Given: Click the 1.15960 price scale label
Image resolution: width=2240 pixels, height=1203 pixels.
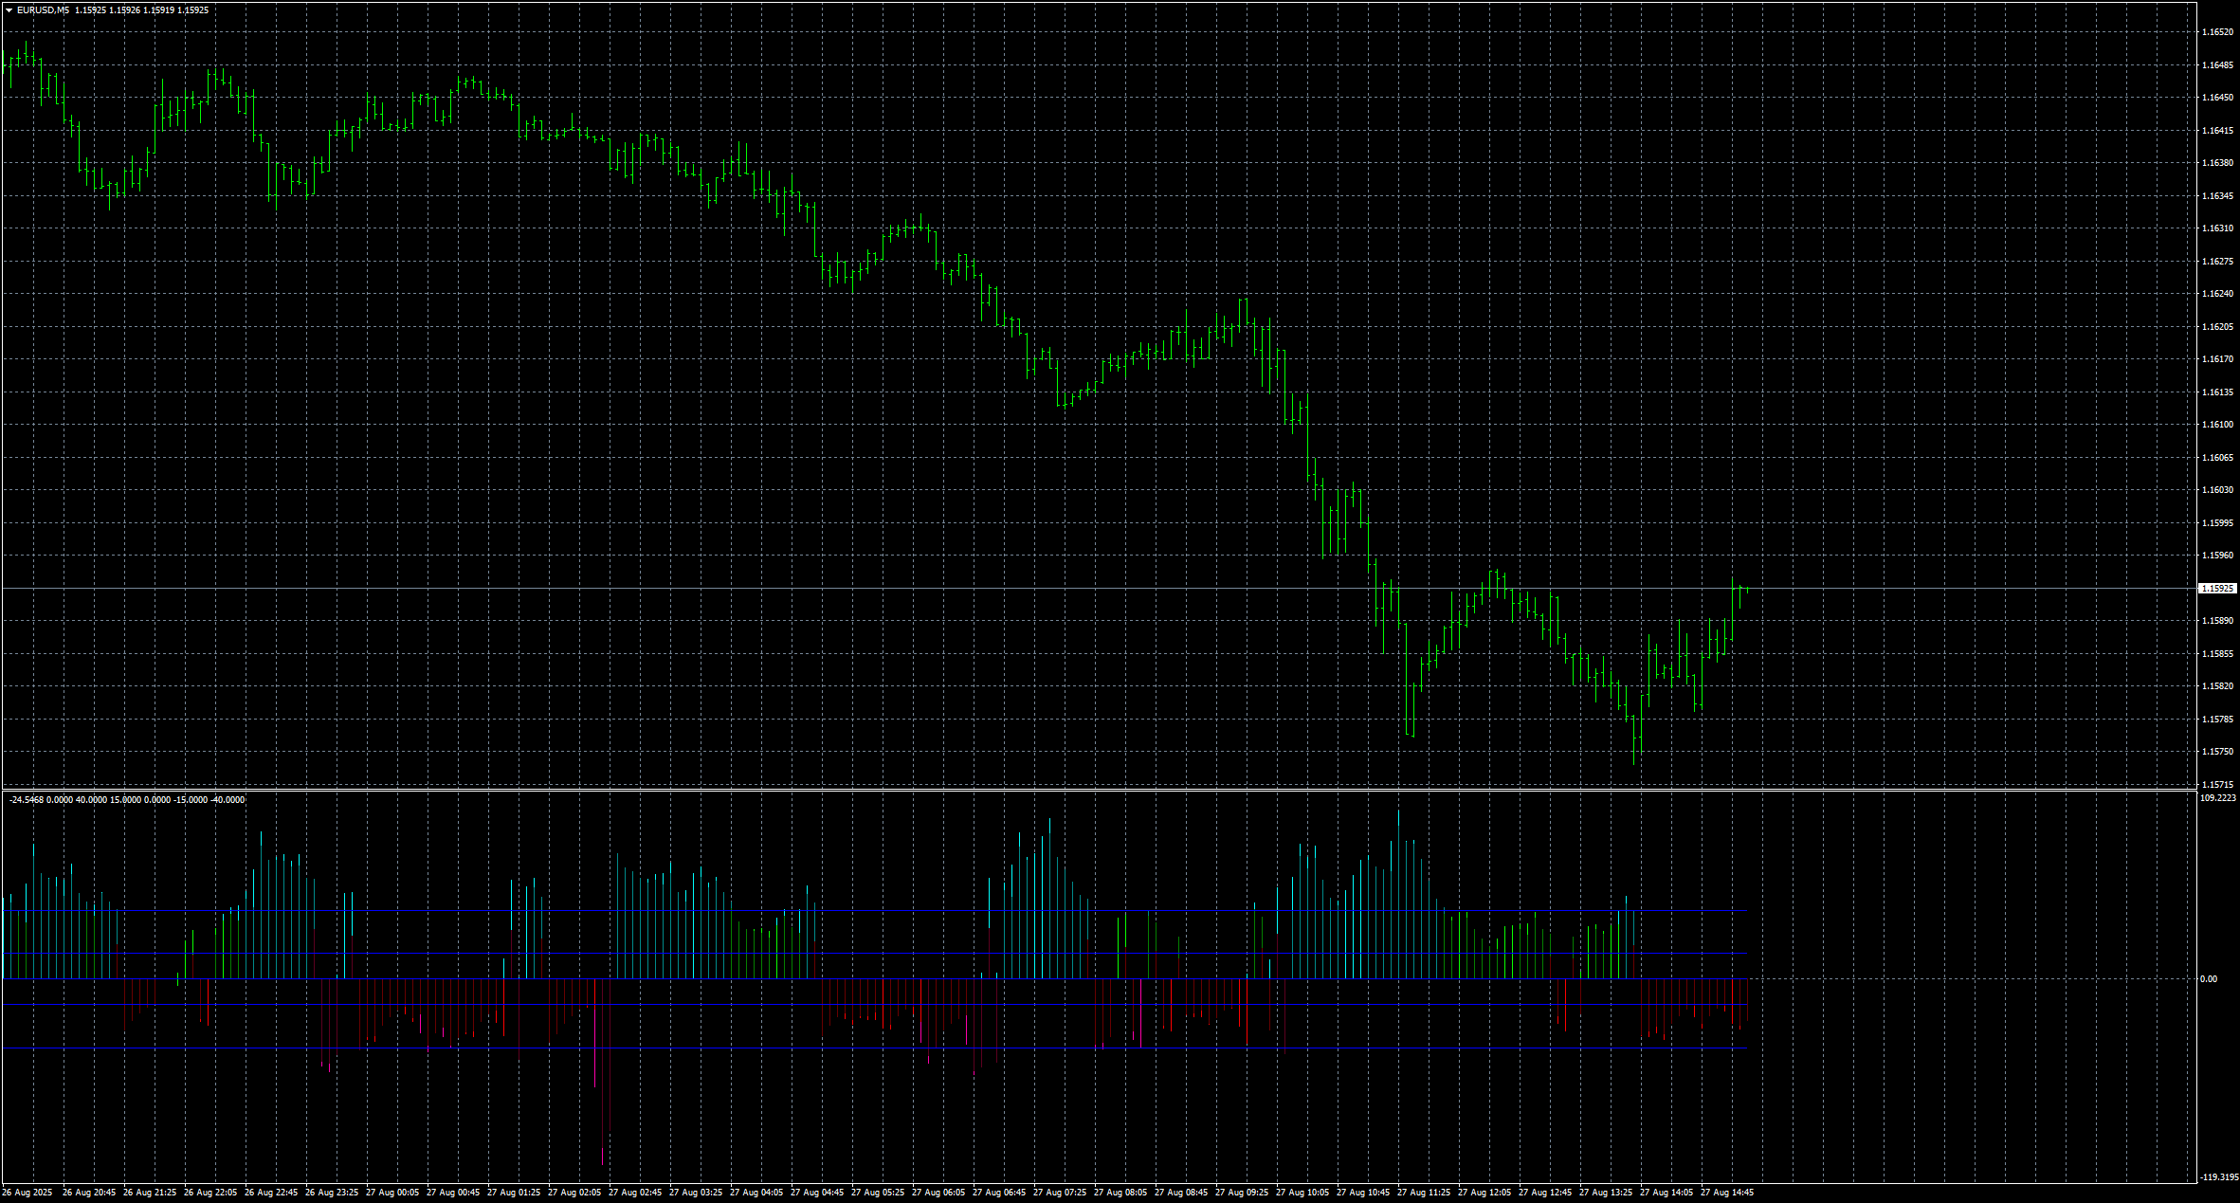Looking at the screenshot, I should tap(2216, 556).
